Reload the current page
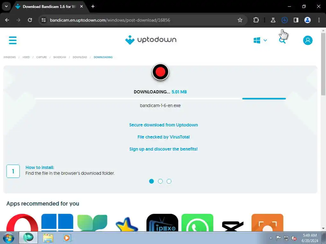 (30, 20)
